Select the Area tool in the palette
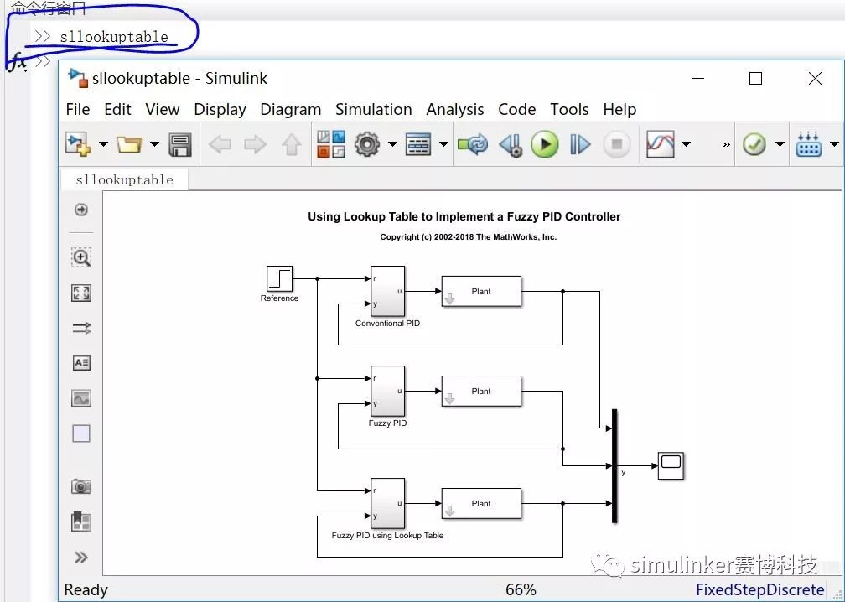 coord(81,433)
